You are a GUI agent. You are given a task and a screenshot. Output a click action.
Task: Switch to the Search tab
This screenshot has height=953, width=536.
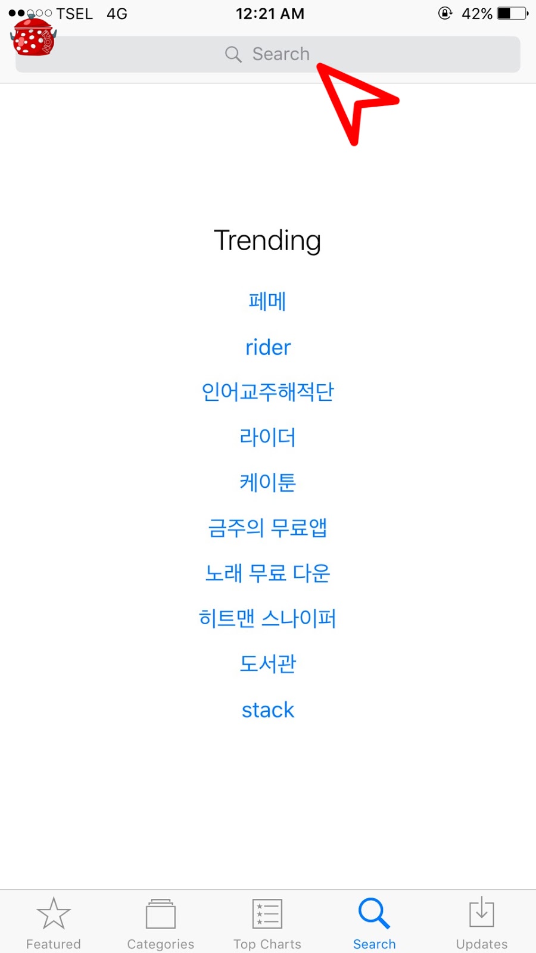pyautogui.click(x=374, y=922)
